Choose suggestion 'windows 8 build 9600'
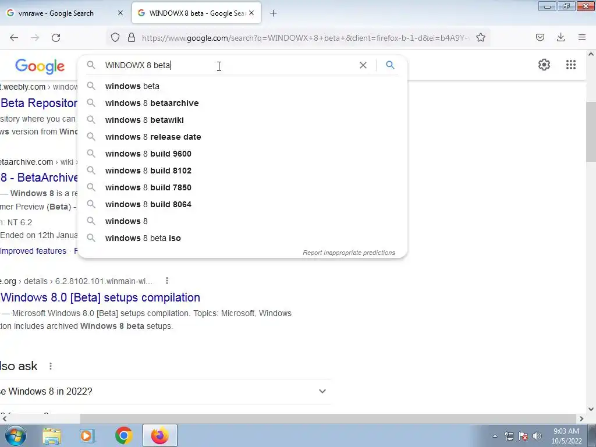This screenshot has height=447, width=596. [243, 154]
